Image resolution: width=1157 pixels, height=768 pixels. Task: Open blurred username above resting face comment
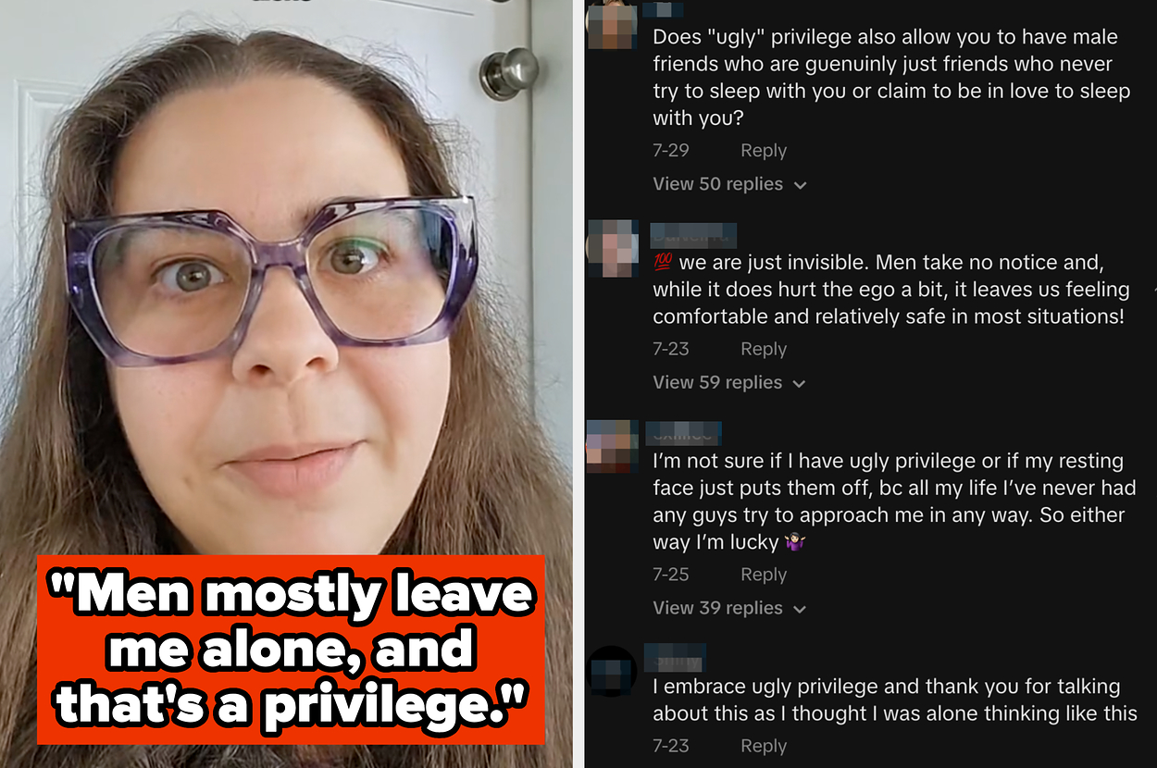tap(686, 433)
